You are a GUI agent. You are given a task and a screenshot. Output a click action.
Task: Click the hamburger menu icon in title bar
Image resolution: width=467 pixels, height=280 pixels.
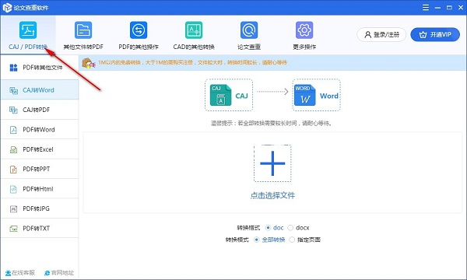[x=426, y=8]
